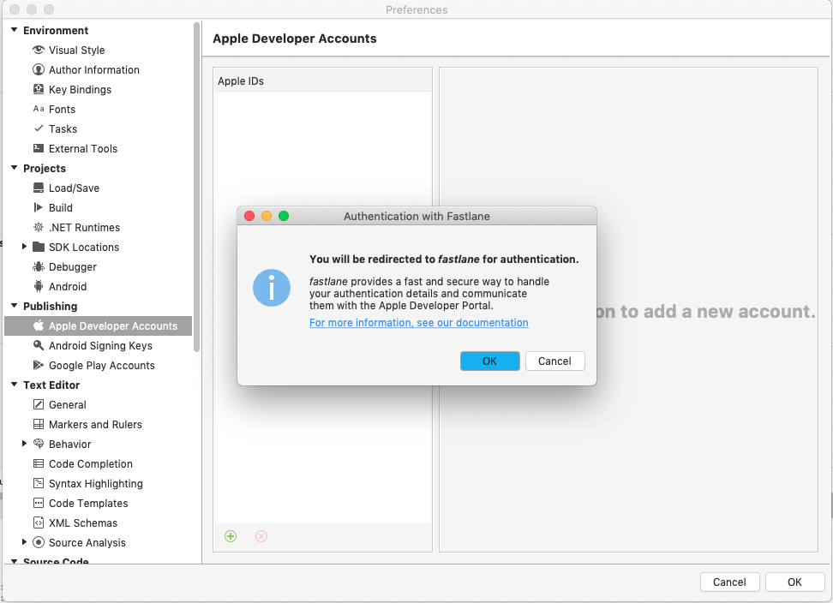Expand the Source Analysis node
The image size is (833, 603).
coord(24,542)
